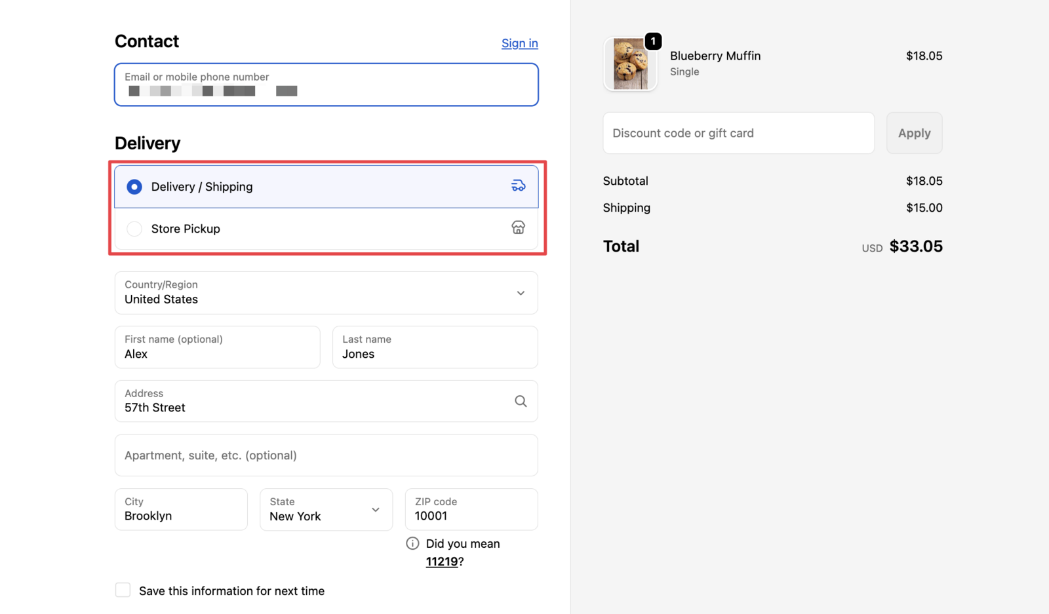
Task: Select Store Pickup radio button
Action: [x=134, y=229]
